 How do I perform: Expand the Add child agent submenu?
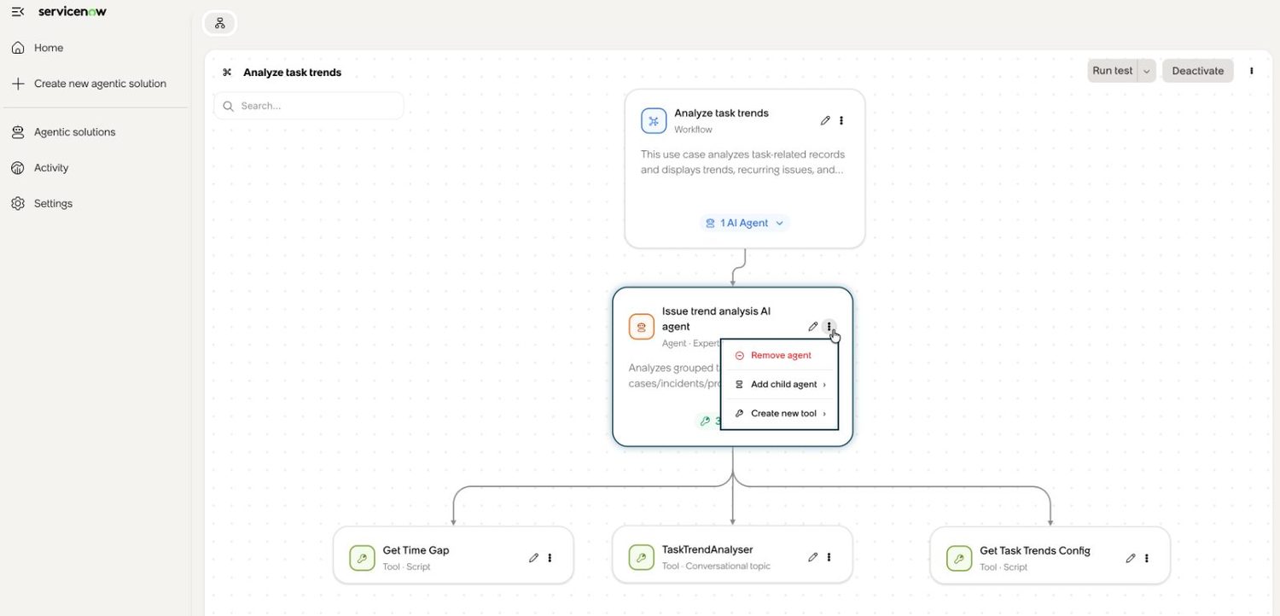click(780, 385)
